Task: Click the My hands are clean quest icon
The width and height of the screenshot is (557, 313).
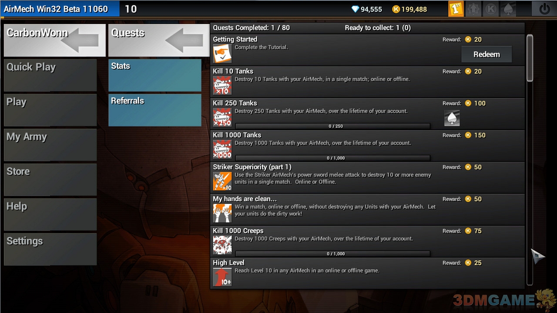Action: 222,213
